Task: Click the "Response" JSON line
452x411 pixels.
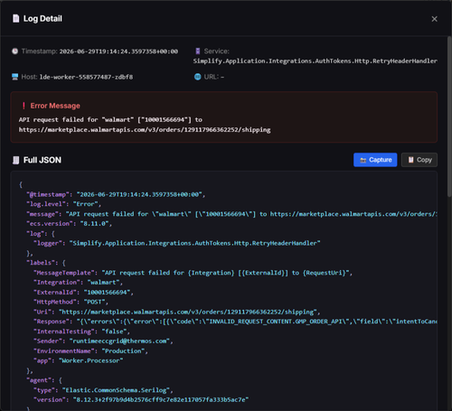Action: pyautogui.click(x=235, y=322)
